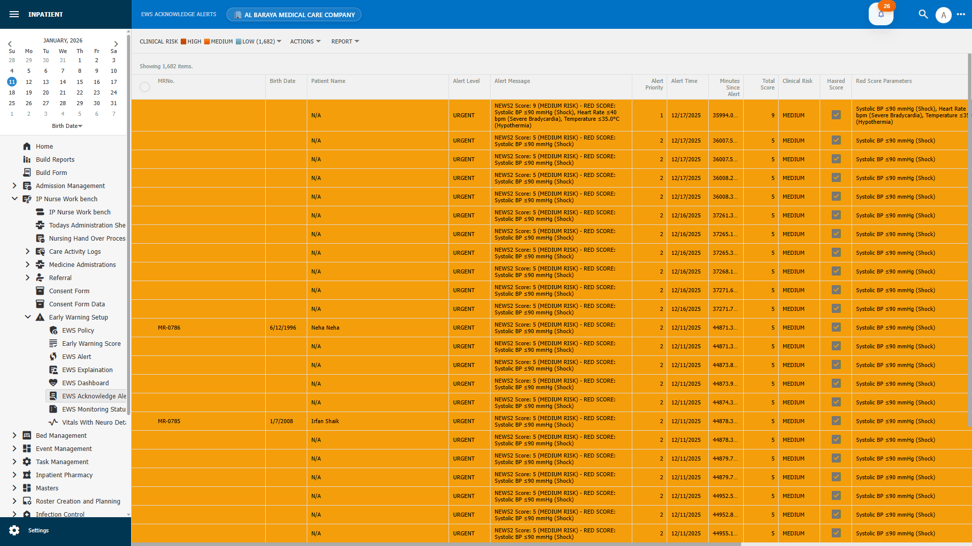Toggle the header select-all checkbox
The width and height of the screenshot is (972, 546).
144,86
